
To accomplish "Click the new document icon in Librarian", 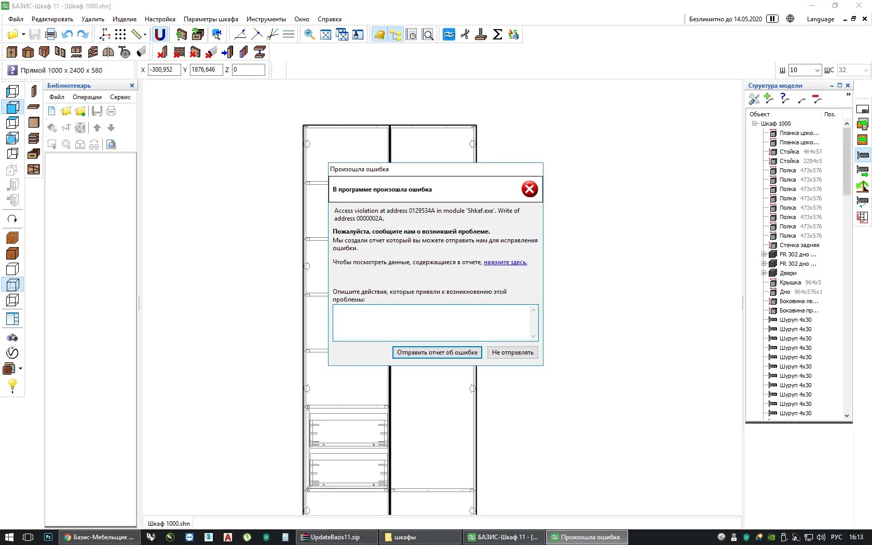I will pos(51,111).
